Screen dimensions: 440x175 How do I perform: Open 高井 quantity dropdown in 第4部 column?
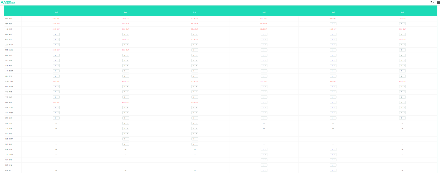coord(264,160)
